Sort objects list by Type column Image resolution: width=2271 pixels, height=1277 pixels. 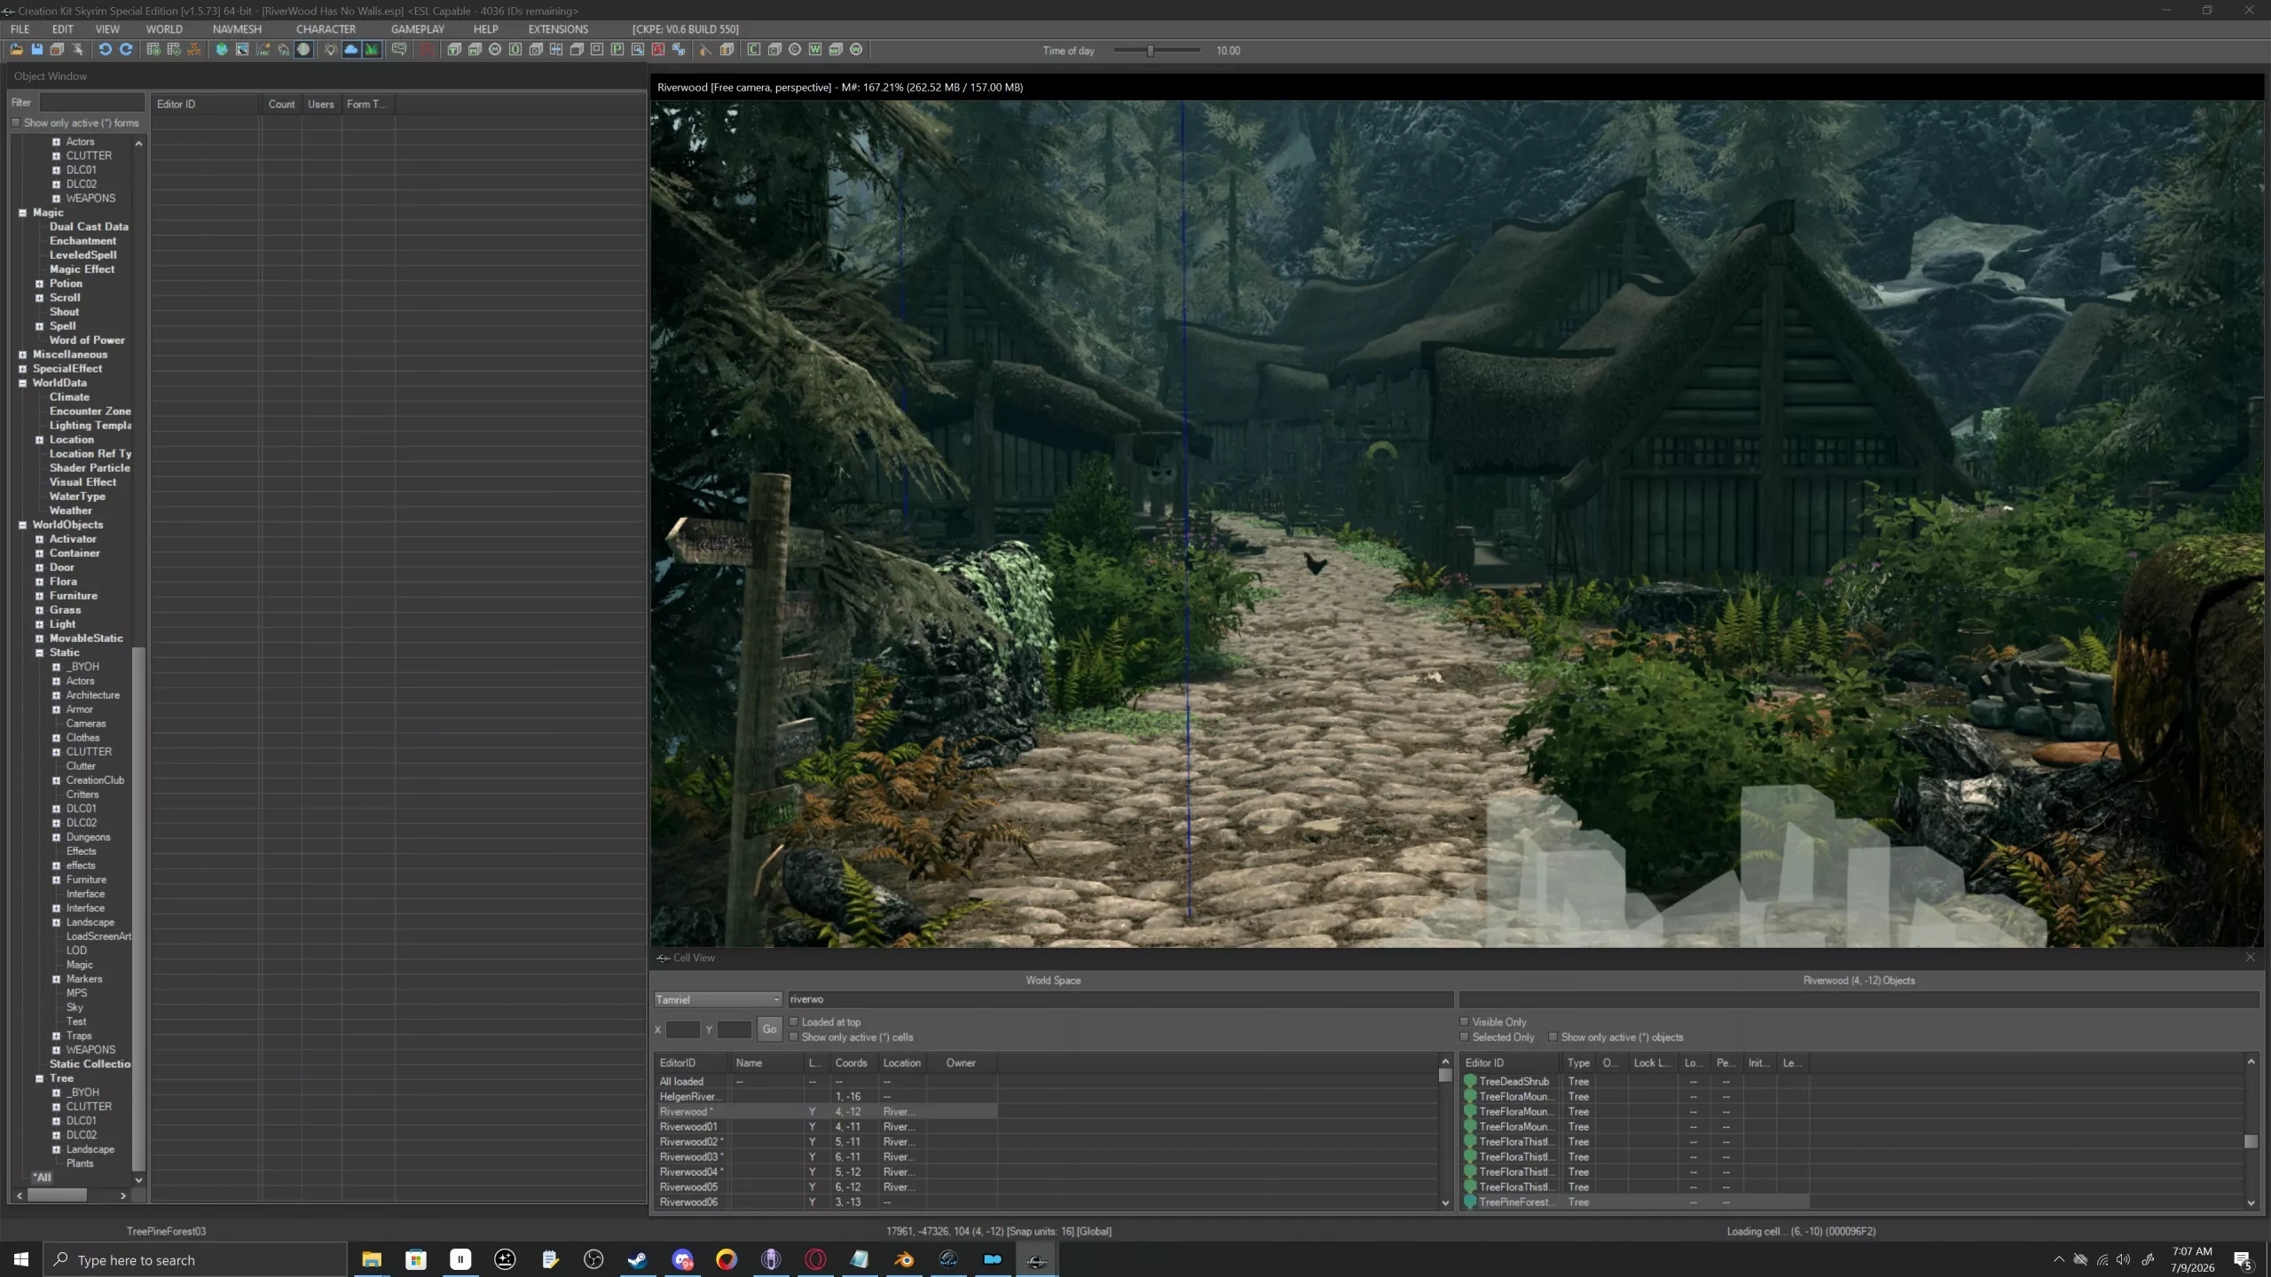[x=1578, y=1062]
